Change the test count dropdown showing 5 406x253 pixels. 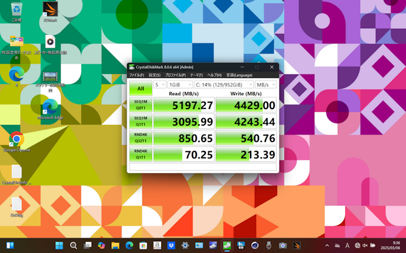[x=160, y=85]
